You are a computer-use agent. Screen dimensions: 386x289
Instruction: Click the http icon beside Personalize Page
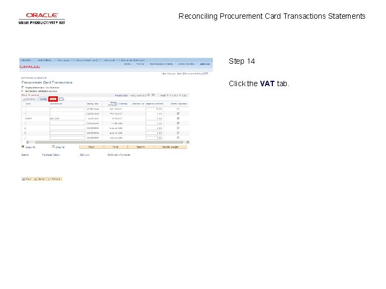coord(206,73)
